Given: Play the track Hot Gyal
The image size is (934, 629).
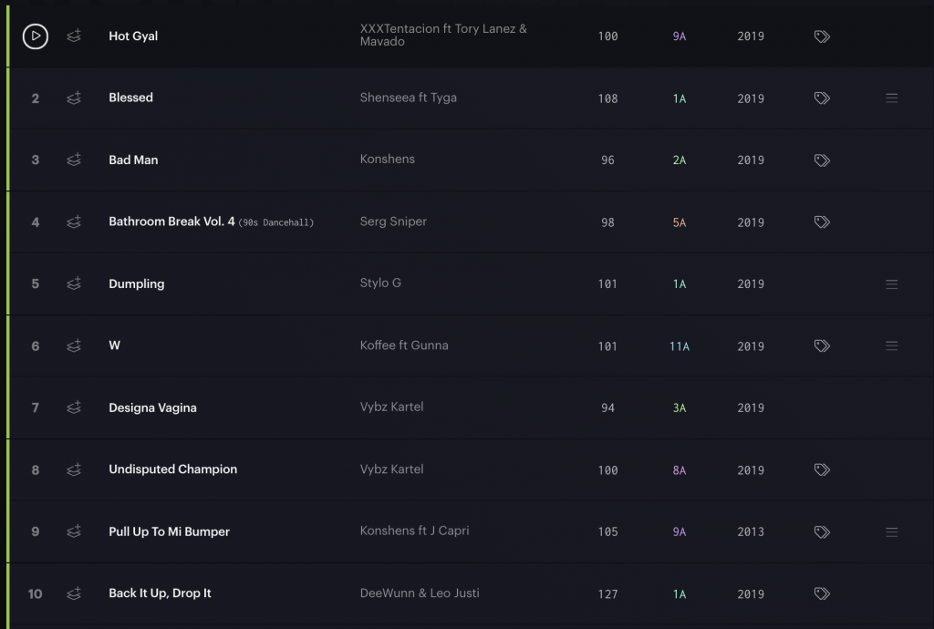Looking at the screenshot, I should click(36, 36).
